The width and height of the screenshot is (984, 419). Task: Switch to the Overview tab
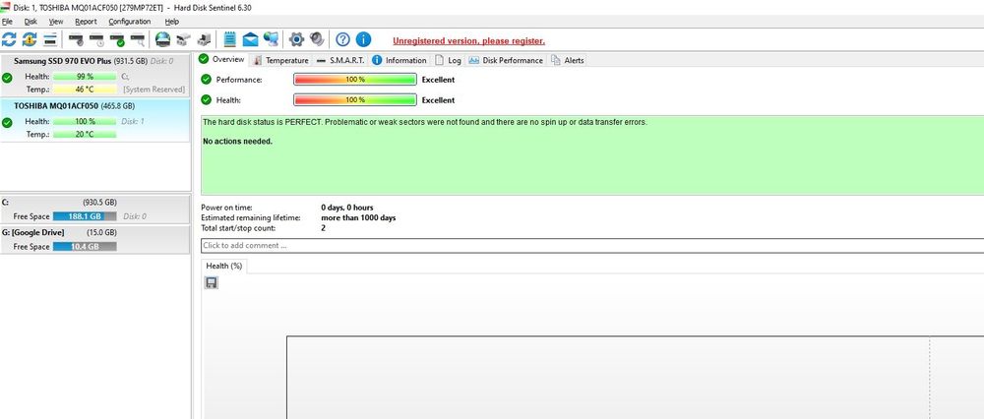pos(222,60)
